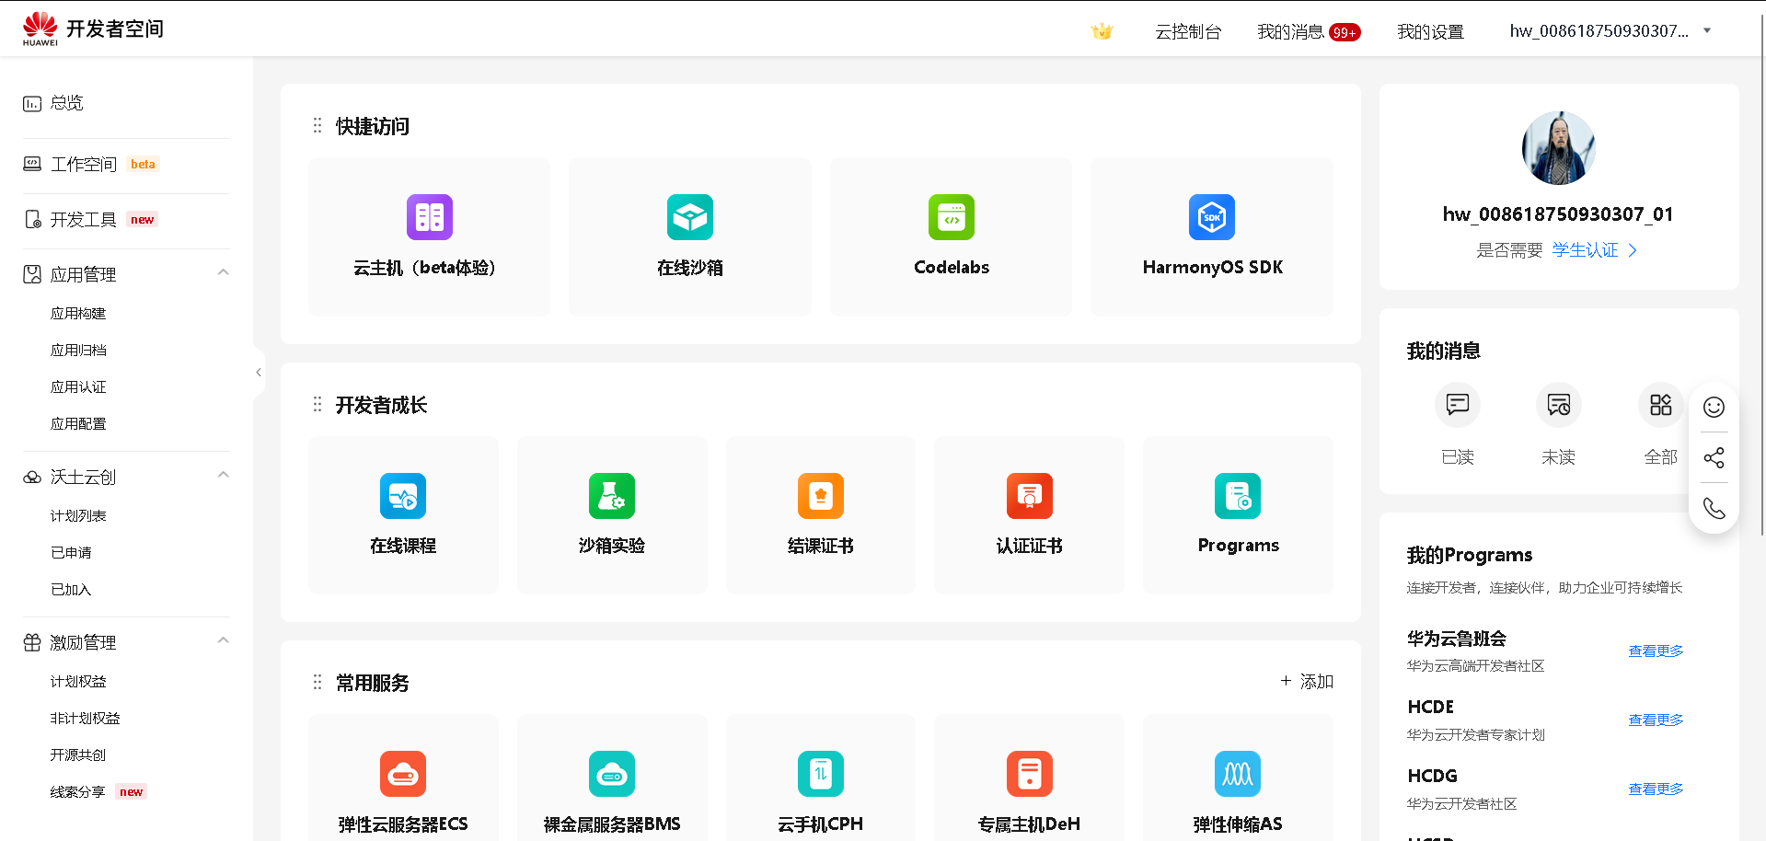Image resolution: width=1766 pixels, height=841 pixels.
Task: Open the 云主机（beta体验）quick access icon
Action: 428,236
